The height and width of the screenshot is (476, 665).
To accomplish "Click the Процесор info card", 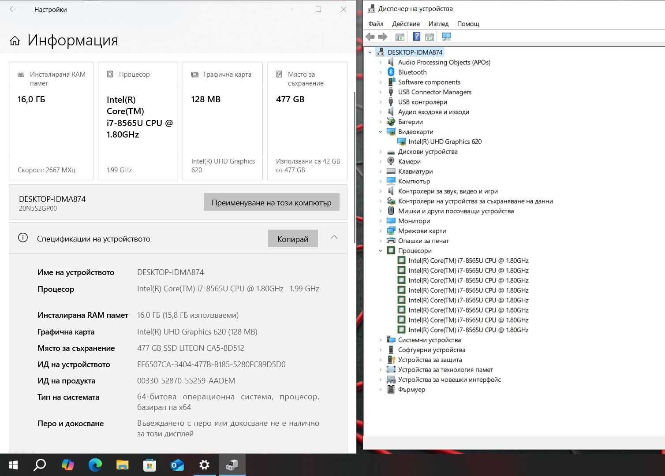I will point(138,121).
